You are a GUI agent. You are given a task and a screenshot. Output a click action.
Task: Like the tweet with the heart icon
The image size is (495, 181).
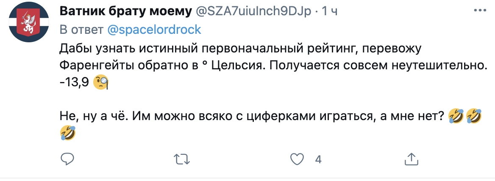298,159
